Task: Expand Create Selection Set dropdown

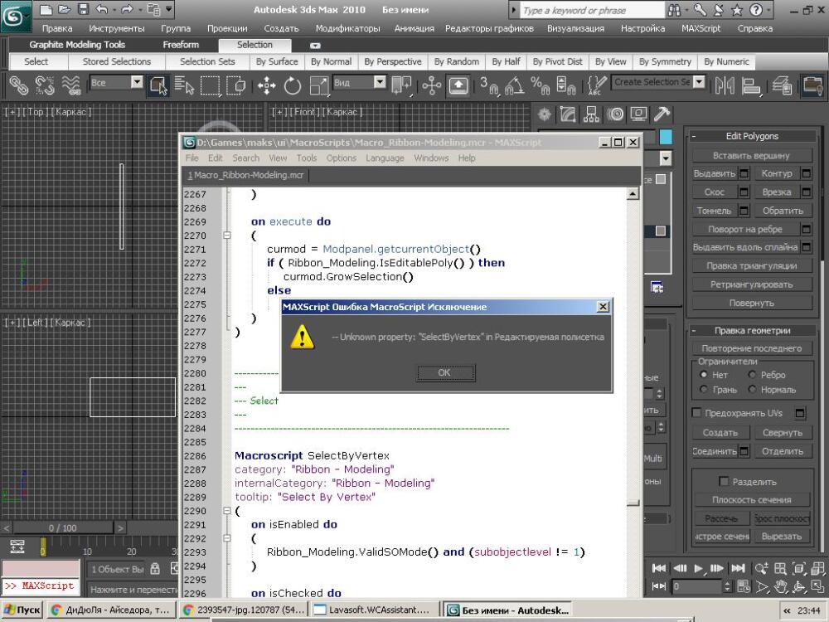Action: 699,82
